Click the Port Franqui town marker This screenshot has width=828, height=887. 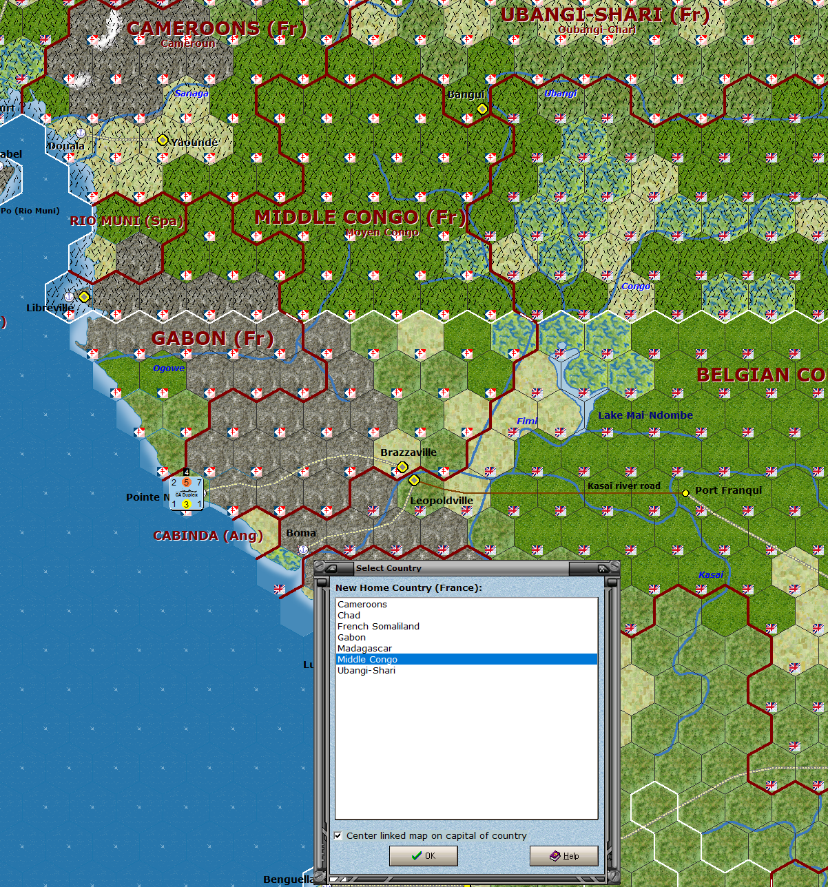[685, 492]
